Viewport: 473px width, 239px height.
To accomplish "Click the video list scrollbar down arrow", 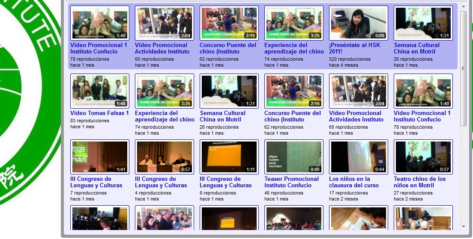I will click(463, 227).
